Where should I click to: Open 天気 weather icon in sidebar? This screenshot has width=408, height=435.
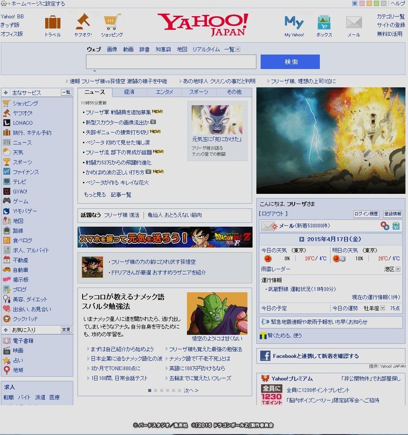pos(6,152)
